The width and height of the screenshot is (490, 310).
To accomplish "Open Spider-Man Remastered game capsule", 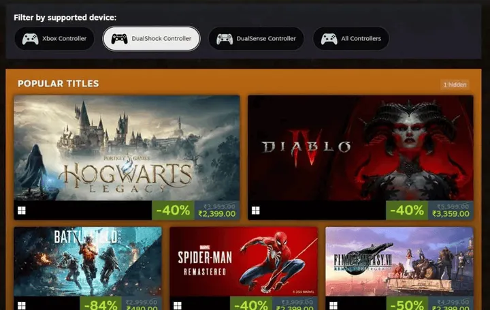I will [244, 262].
